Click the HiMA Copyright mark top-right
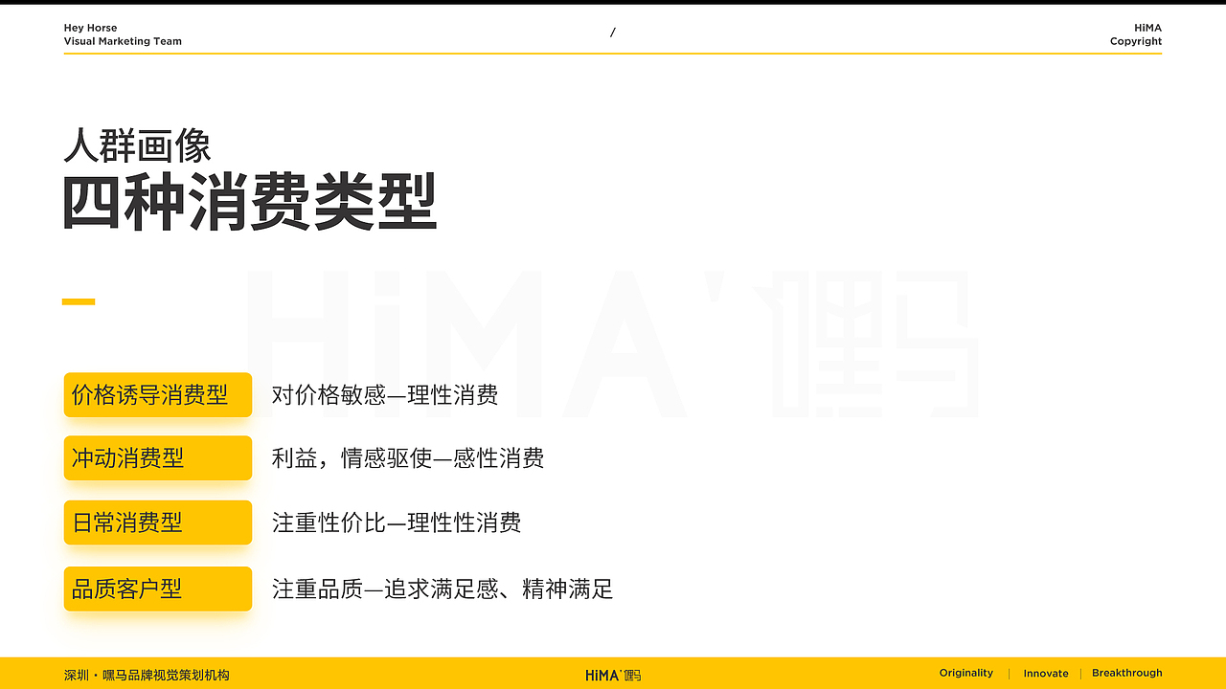 click(1136, 34)
